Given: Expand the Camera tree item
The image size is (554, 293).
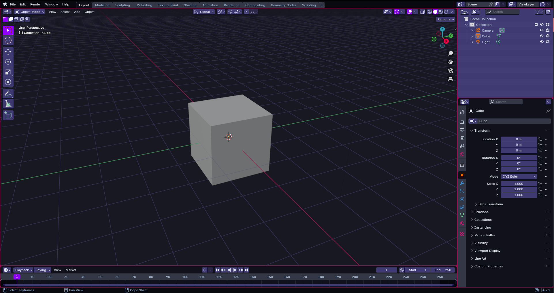Looking at the screenshot, I should pos(472,30).
